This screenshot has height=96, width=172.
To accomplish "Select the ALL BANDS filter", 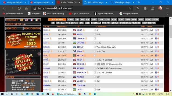I will coord(57,19).
